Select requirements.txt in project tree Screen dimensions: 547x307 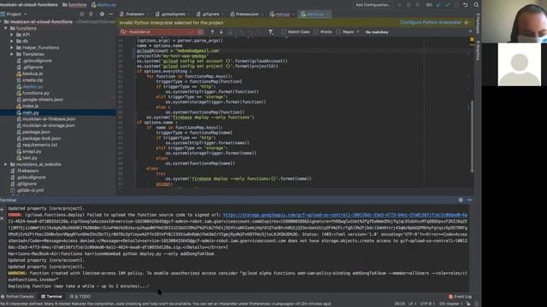(39, 145)
